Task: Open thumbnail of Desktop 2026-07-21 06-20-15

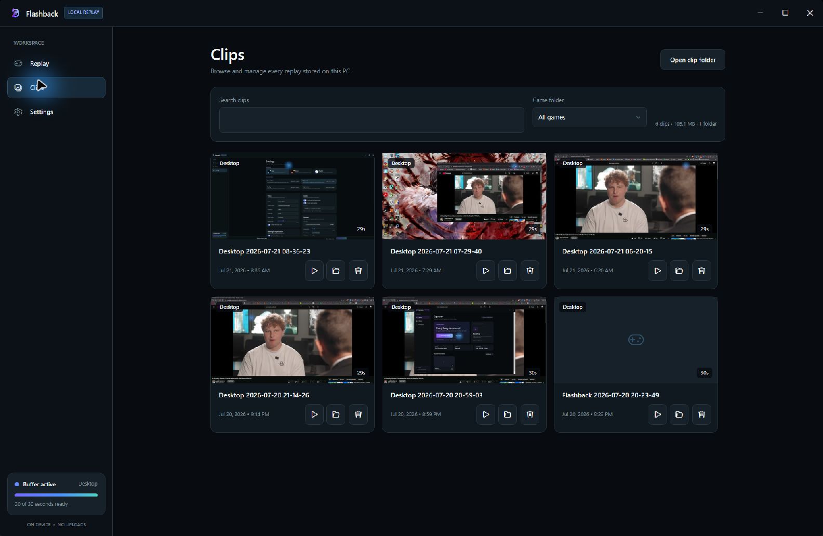Action: [x=636, y=196]
